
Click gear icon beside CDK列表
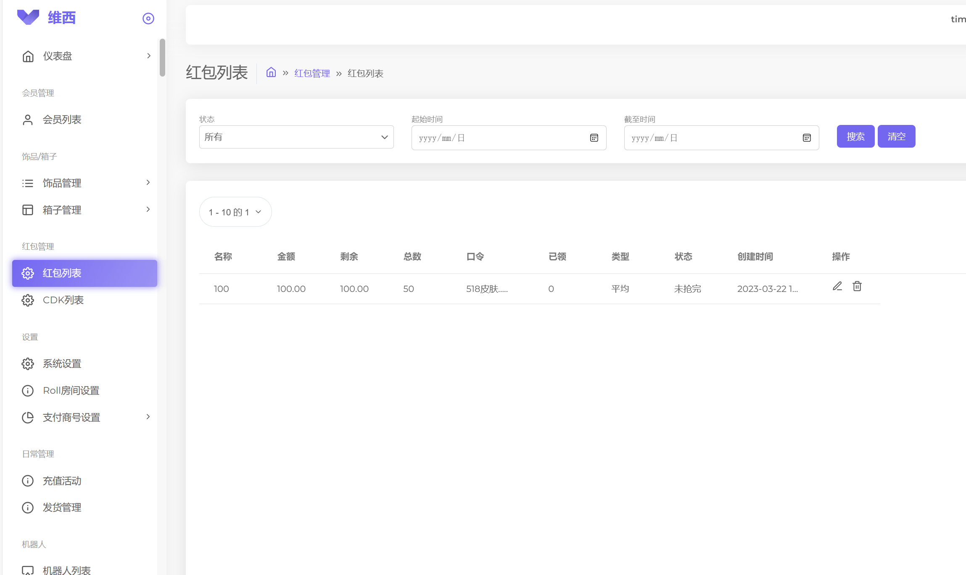coord(28,300)
